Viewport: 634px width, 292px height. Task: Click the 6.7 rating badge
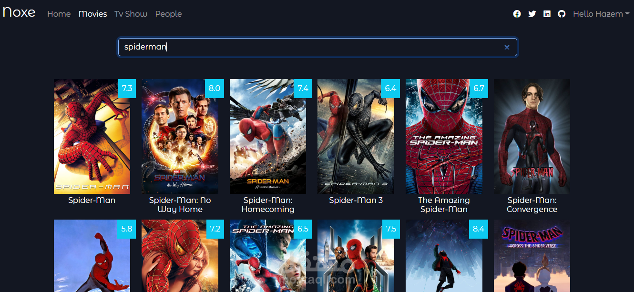tap(479, 88)
